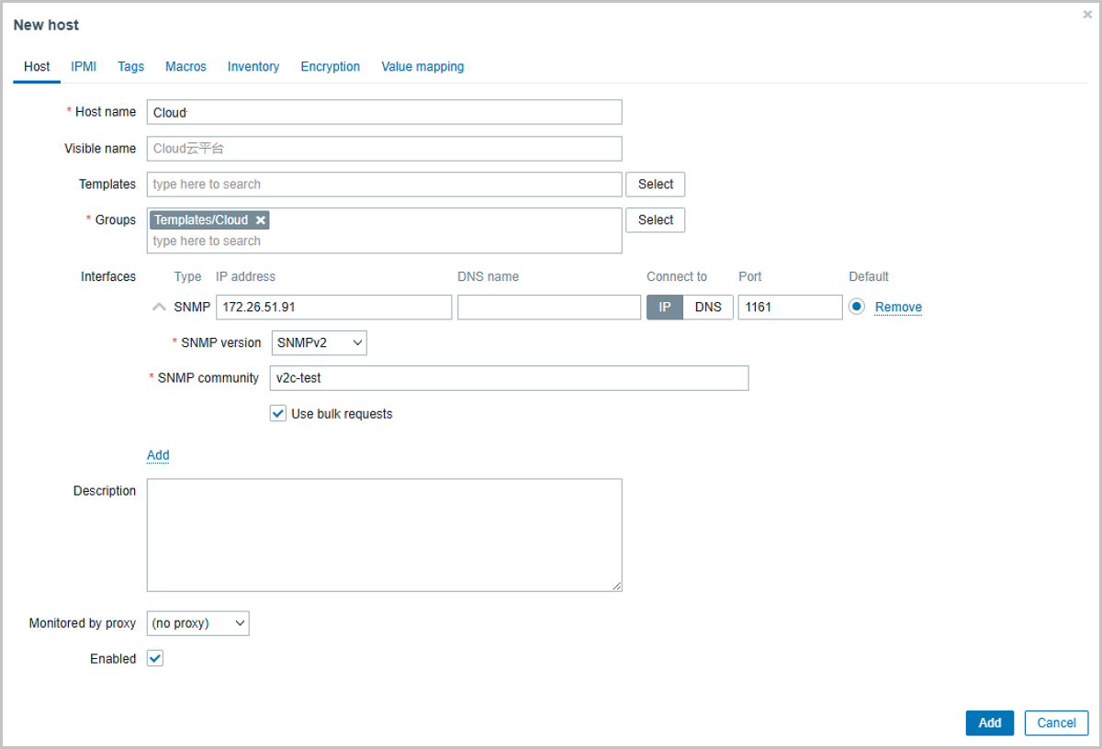The height and width of the screenshot is (749, 1102).
Task: Disable the Use bulk requests checkbox
Action: tap(277, 413)
